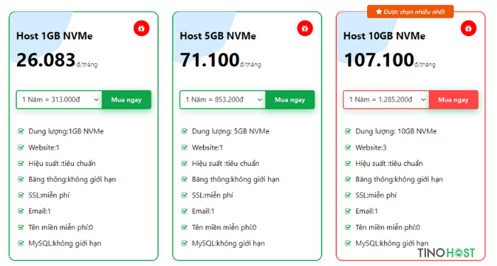The width and height of the screenshot is (497, 266).
Task: Click 'Mua ngay' for Host 5GB NVMe
Action: (290, 100)
